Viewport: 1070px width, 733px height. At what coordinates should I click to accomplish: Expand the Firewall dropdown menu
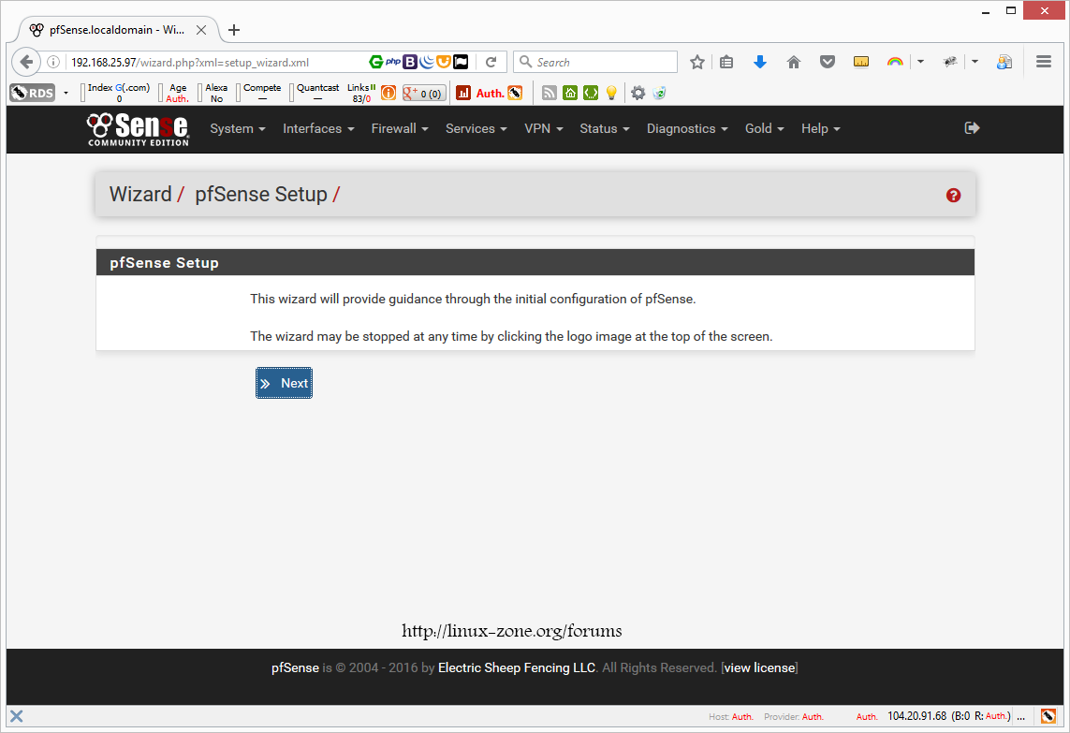[400, 129]
